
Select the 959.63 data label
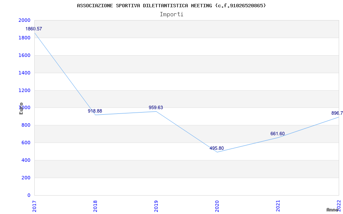[156, 107]
